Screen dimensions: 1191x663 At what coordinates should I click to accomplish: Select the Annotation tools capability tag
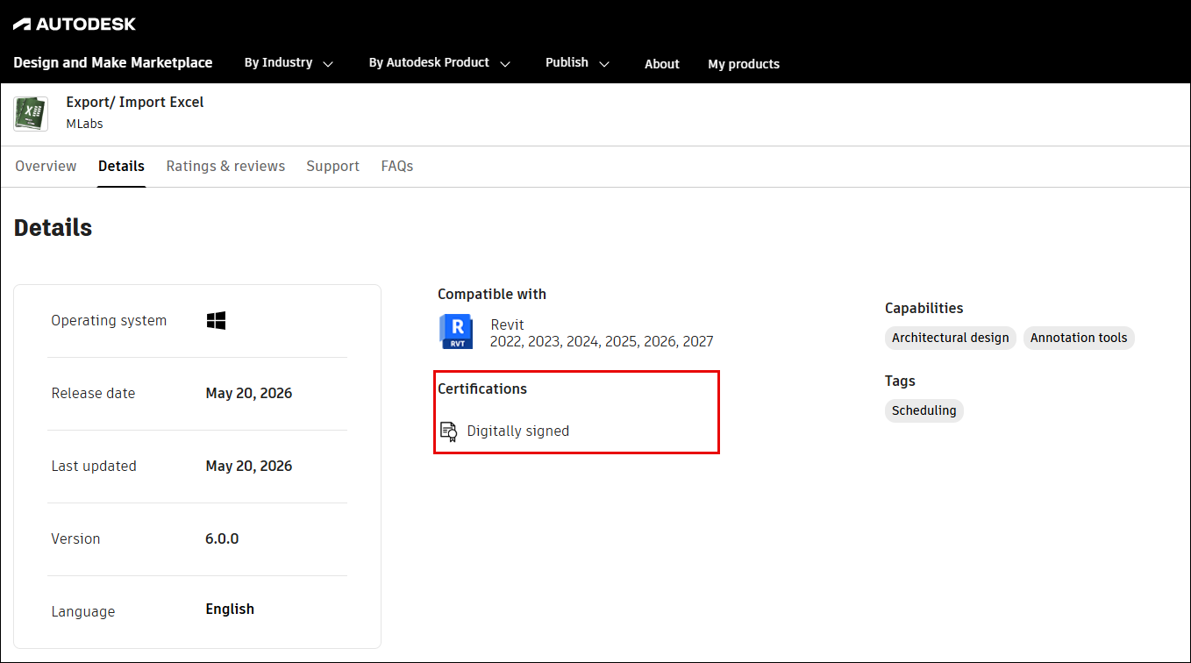(1079, 338)
